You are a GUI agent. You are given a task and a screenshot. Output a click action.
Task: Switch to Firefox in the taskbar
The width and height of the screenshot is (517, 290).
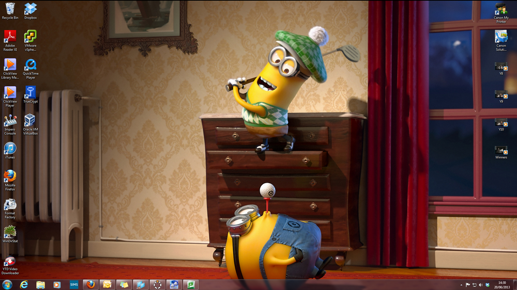tap(90, 285)
